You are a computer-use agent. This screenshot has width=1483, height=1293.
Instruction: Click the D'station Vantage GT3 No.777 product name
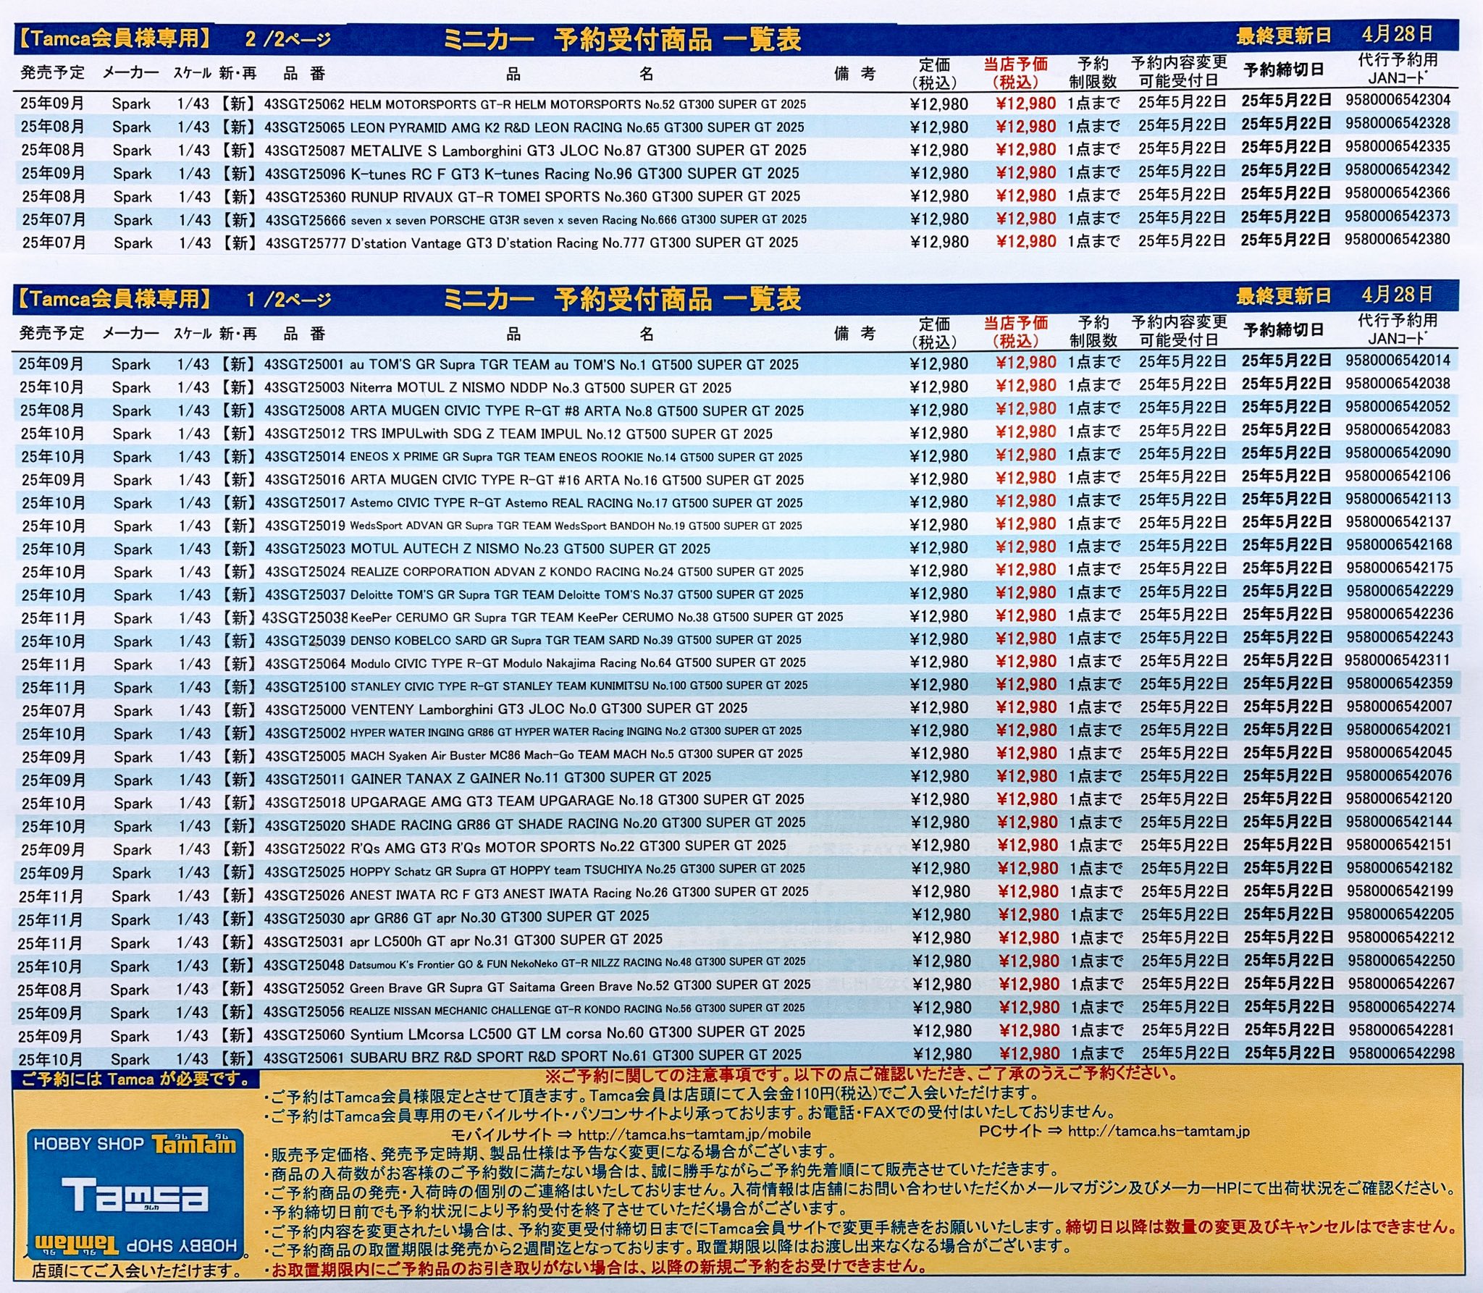click(575, 243)
